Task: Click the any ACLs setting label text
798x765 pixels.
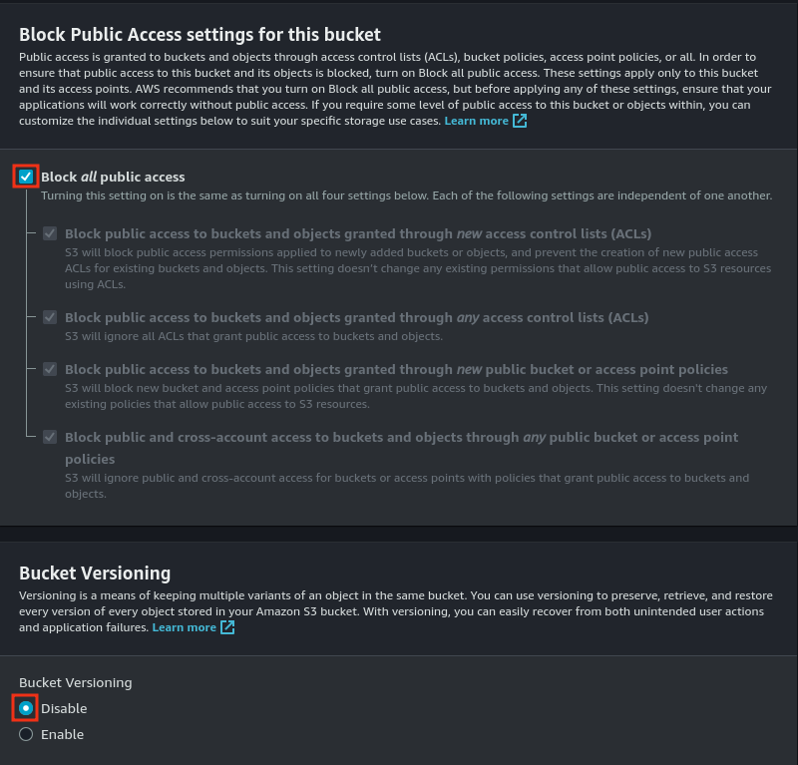Action: pos(356,317)
